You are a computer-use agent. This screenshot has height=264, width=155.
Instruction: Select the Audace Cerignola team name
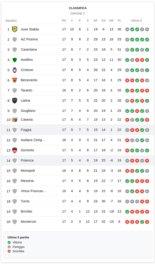tap(33, 140)
